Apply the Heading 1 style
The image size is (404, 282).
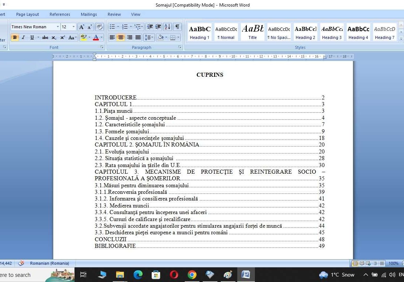point(199,32)
